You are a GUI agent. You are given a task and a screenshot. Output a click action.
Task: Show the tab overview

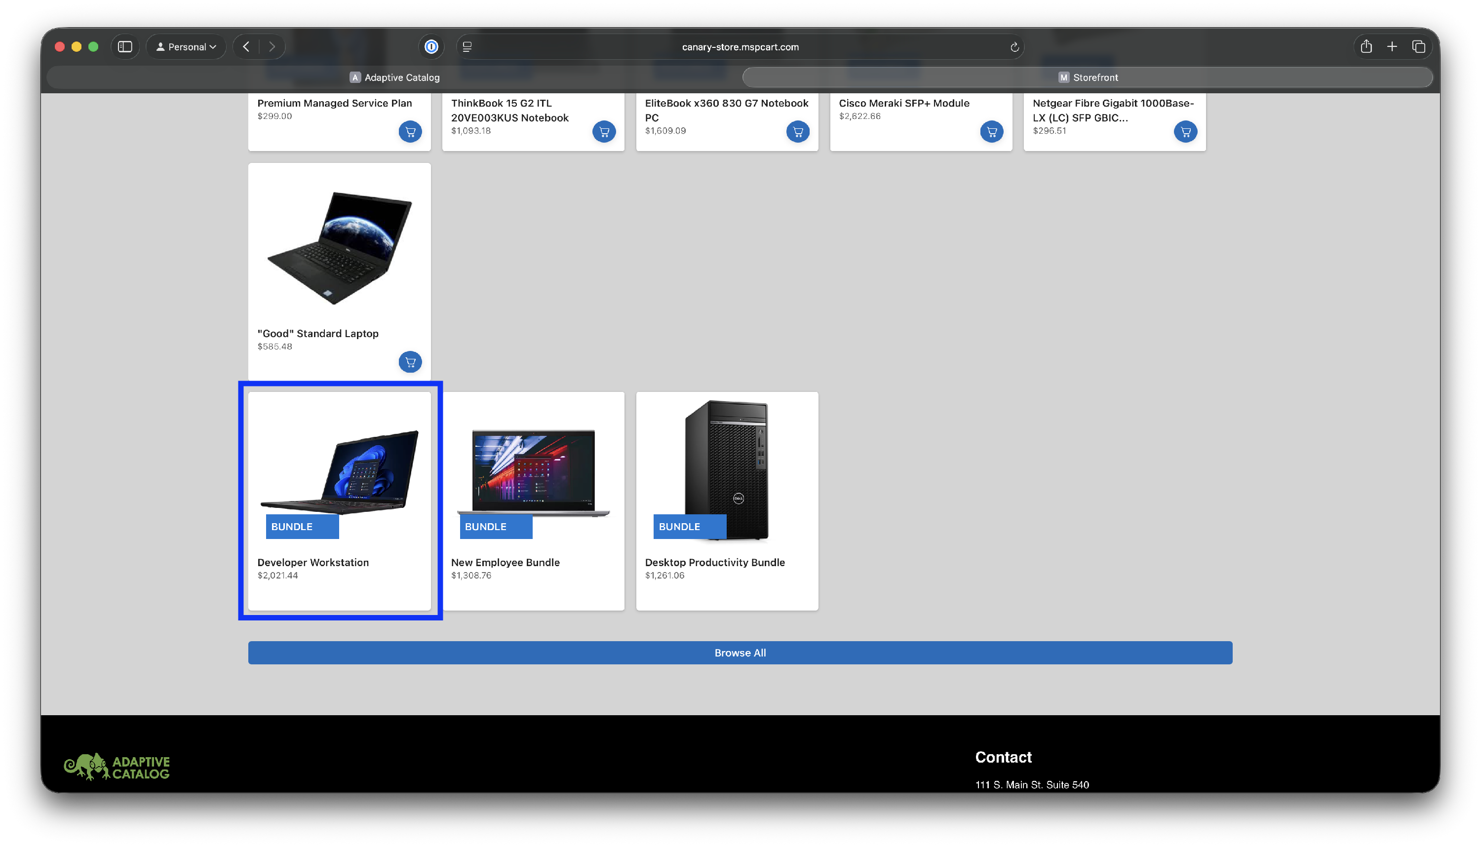click(1418, 46)
